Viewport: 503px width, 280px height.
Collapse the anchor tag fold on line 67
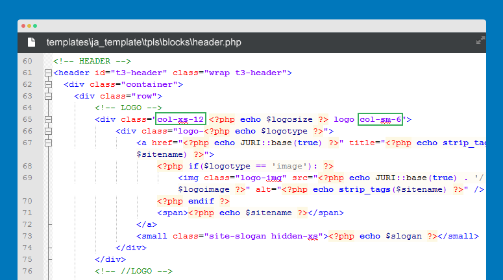click(x=48, y=143)
